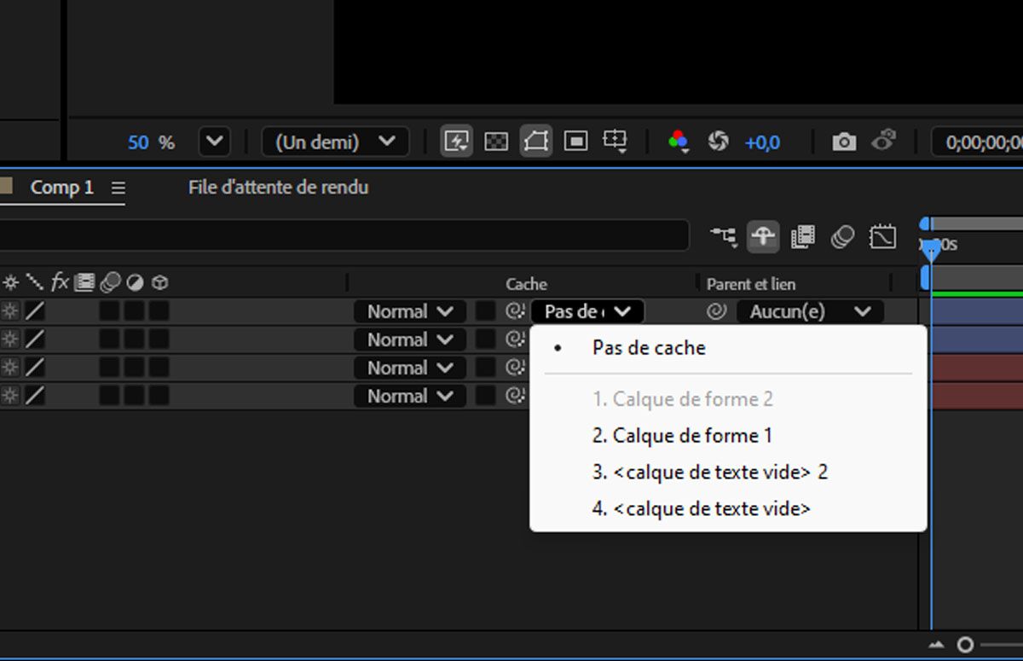Switch to the Comp 1 tab

point(62,188)
